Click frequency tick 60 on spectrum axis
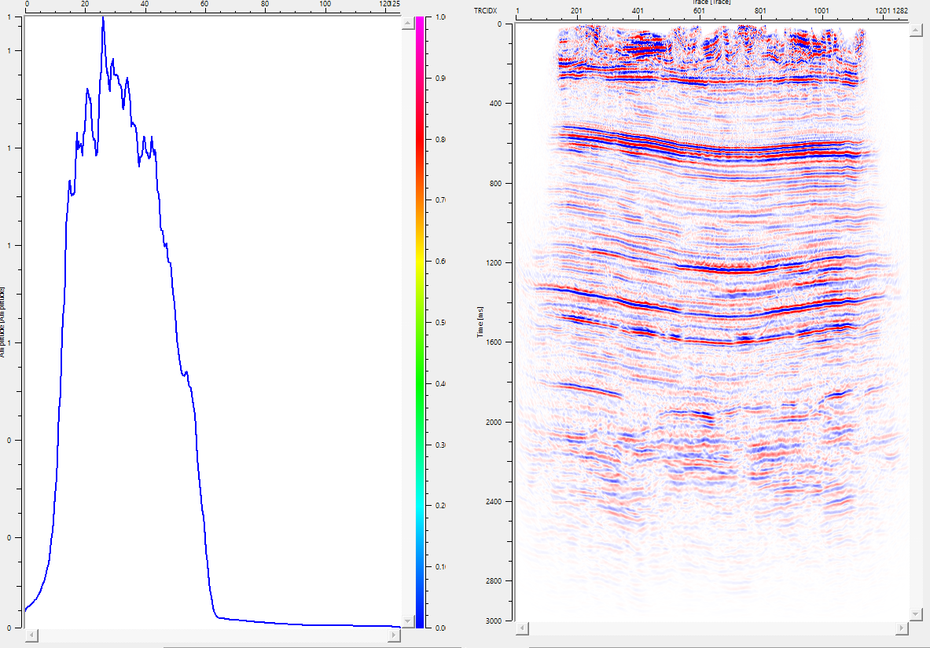This screenshot has width=930, height=648. point(204,4)
